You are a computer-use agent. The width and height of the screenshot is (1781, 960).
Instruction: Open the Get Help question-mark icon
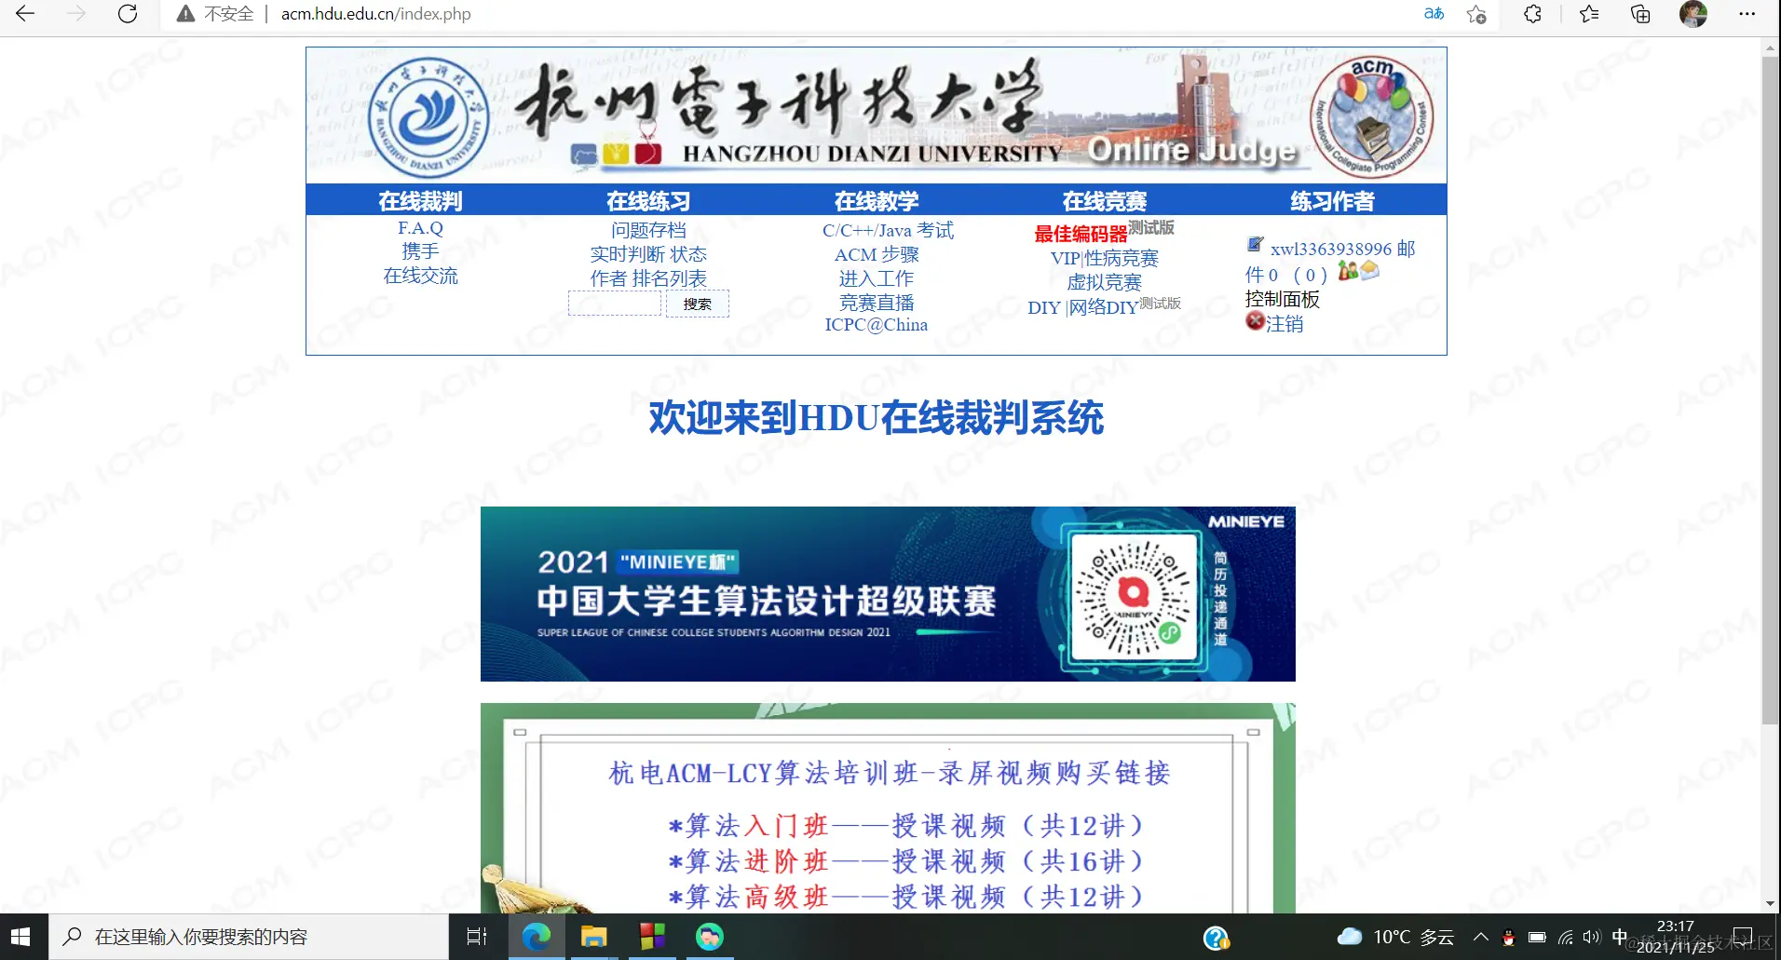click(x=1217, y=938)
